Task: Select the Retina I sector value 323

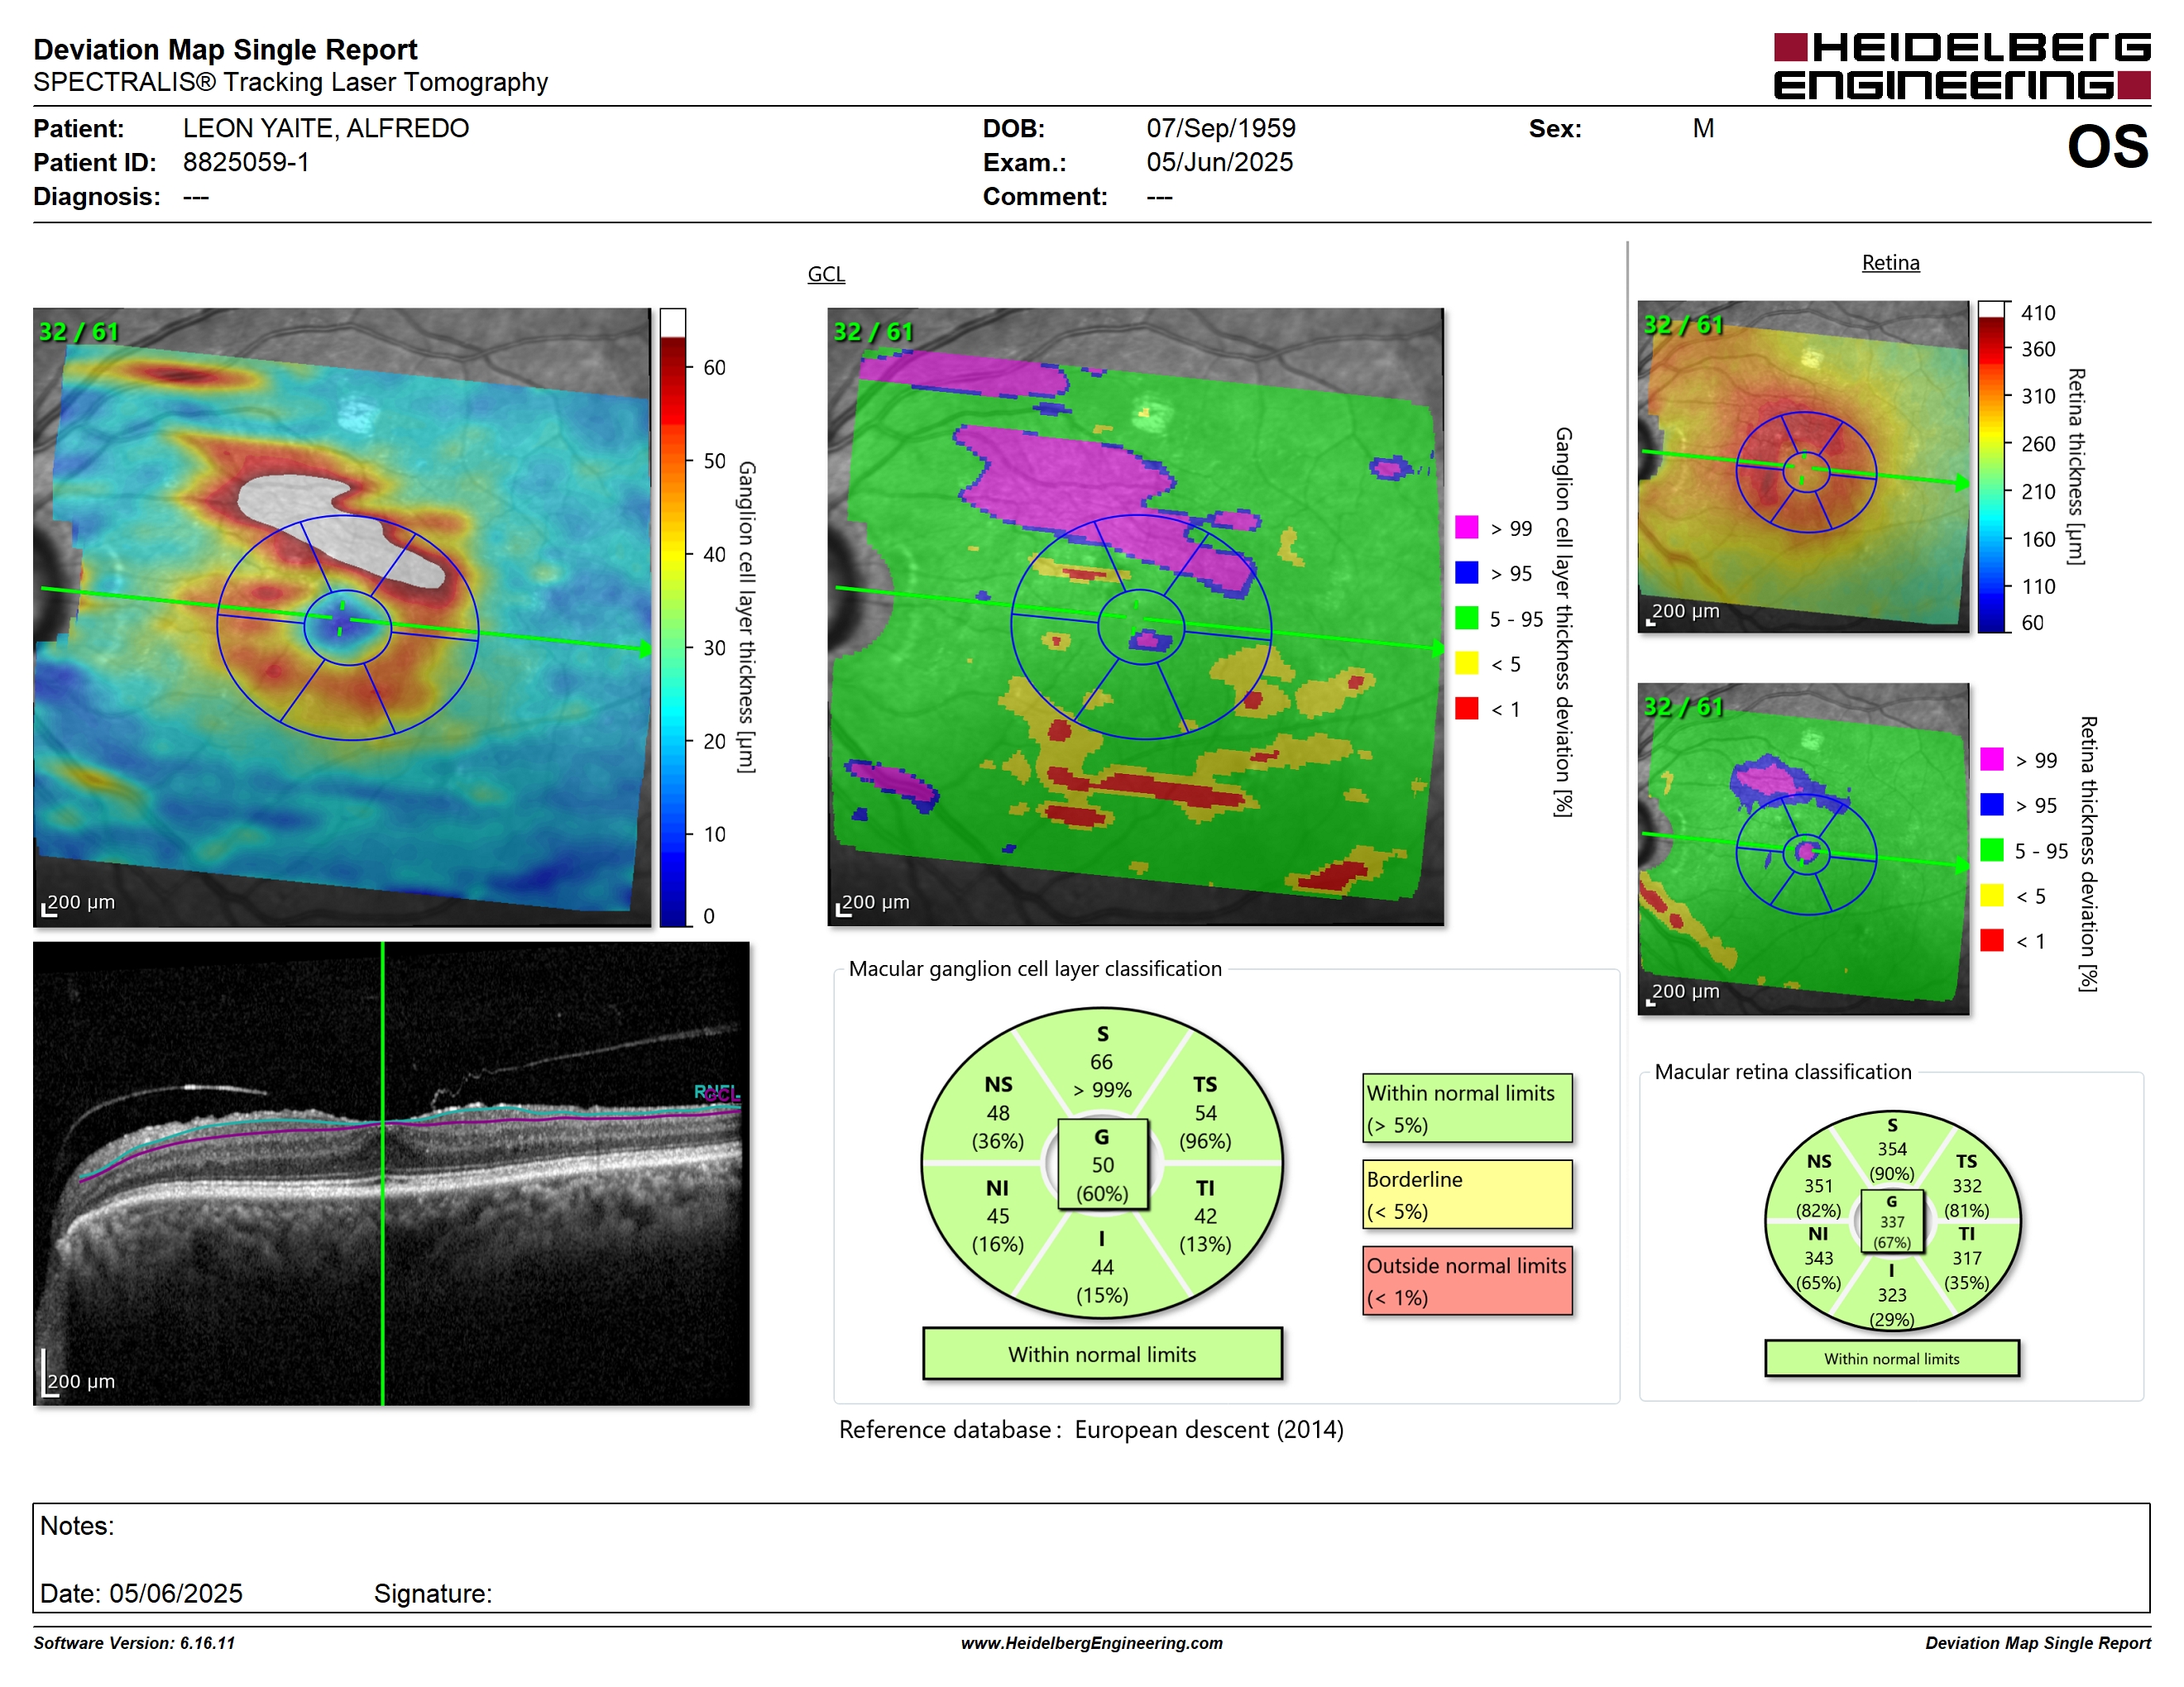Action: [1891, 1294]
